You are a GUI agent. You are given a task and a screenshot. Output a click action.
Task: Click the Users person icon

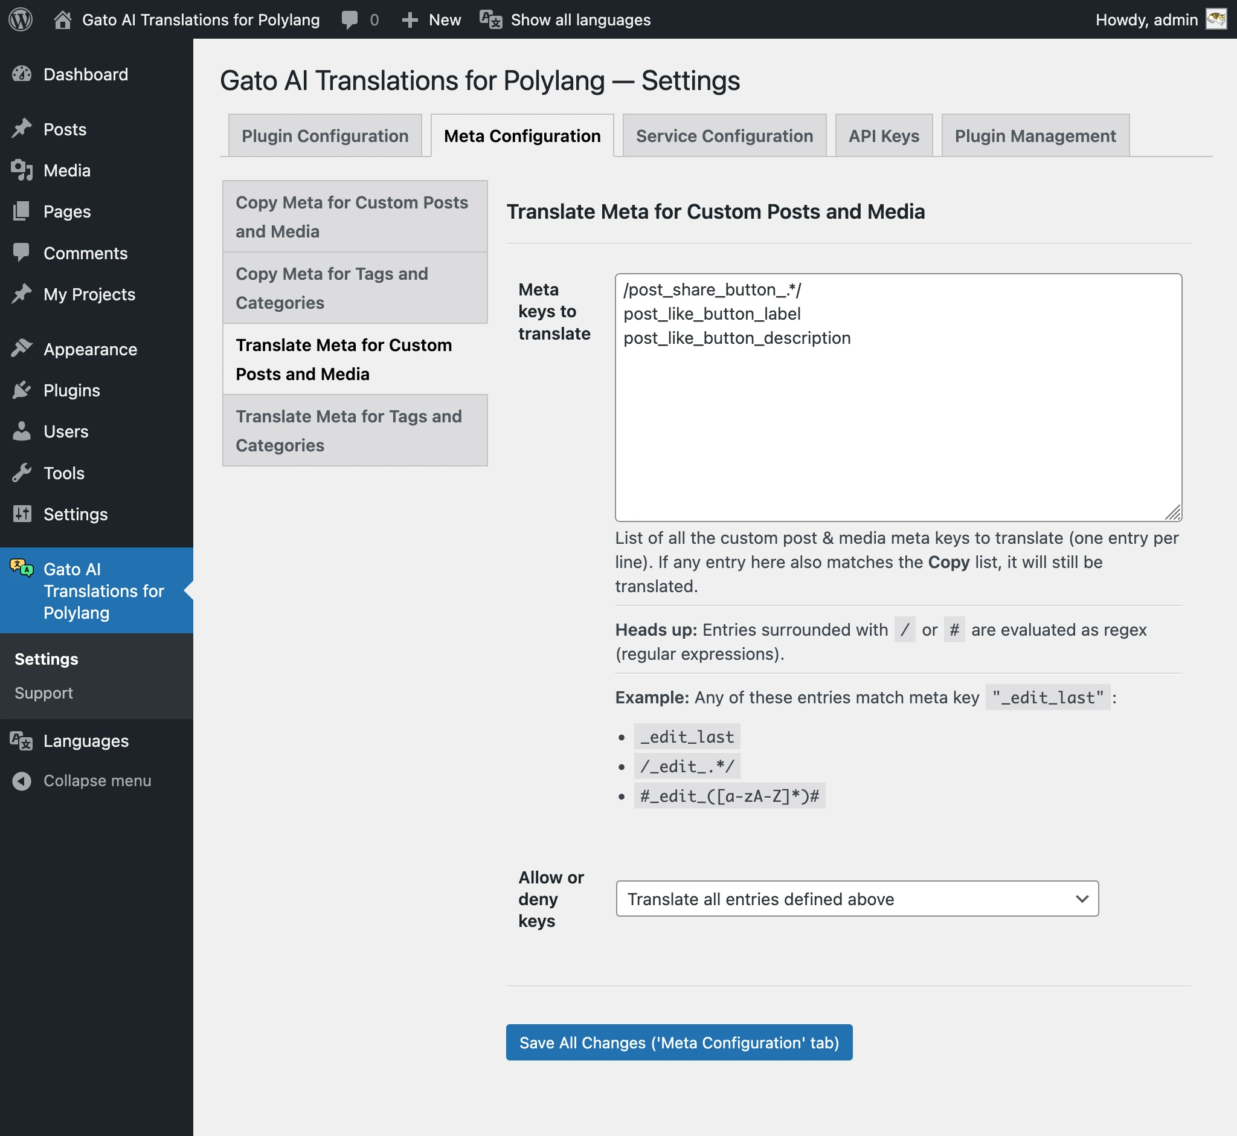22,431
